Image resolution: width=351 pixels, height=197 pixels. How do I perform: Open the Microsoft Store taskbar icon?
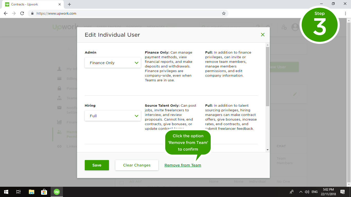click(44, 192)
